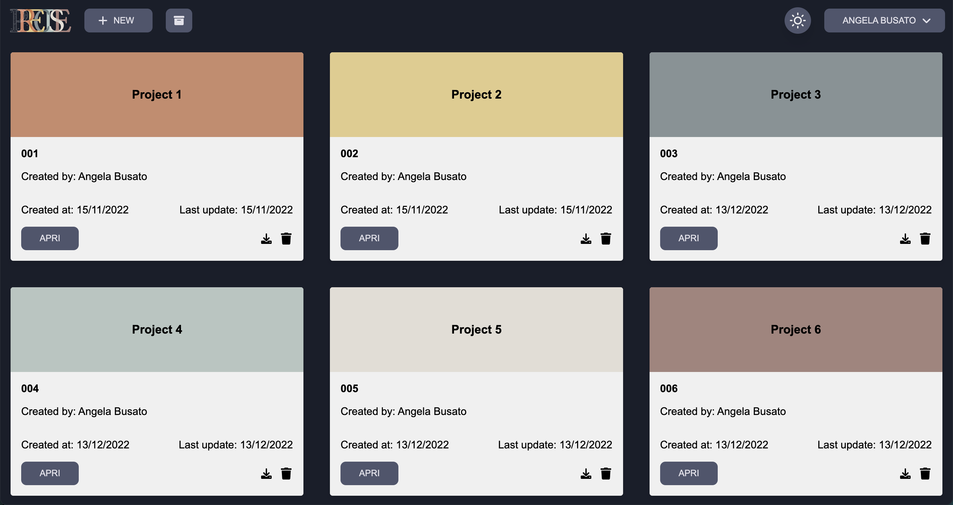Delete Project 6 with trash icon
953x505 pixels.
925,474
